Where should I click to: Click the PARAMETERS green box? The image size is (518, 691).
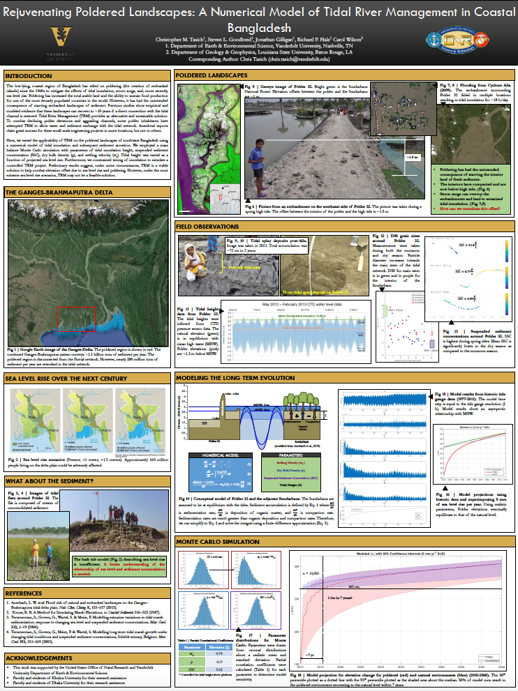(291, 472)
